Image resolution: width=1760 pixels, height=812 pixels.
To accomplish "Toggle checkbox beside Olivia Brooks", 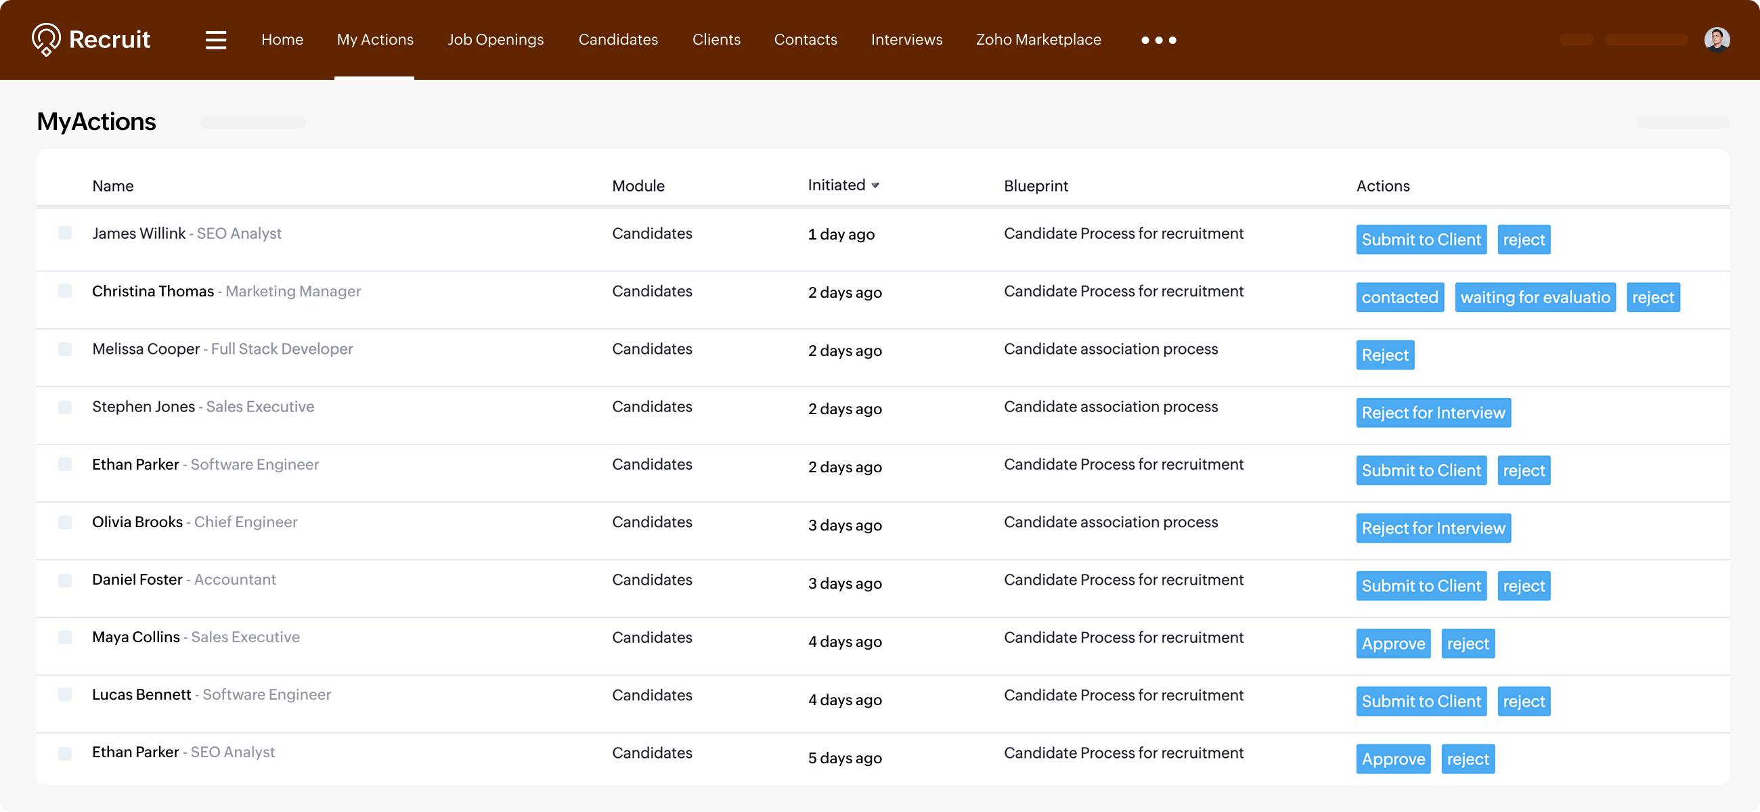I will click(x=65, y=522).
